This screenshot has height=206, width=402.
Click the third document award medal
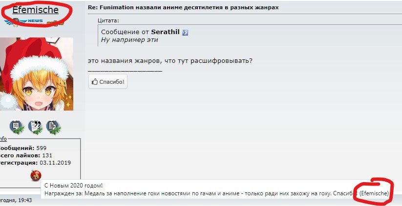(x=53, y=127)
